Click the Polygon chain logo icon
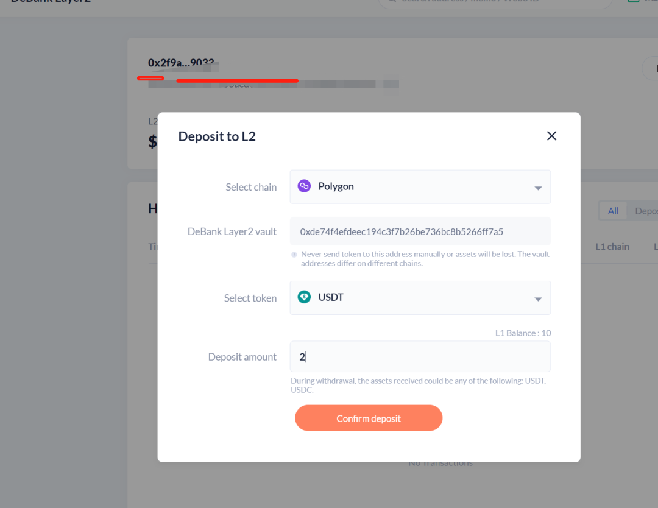Screen dimensions: 658x508 point(304,186)
